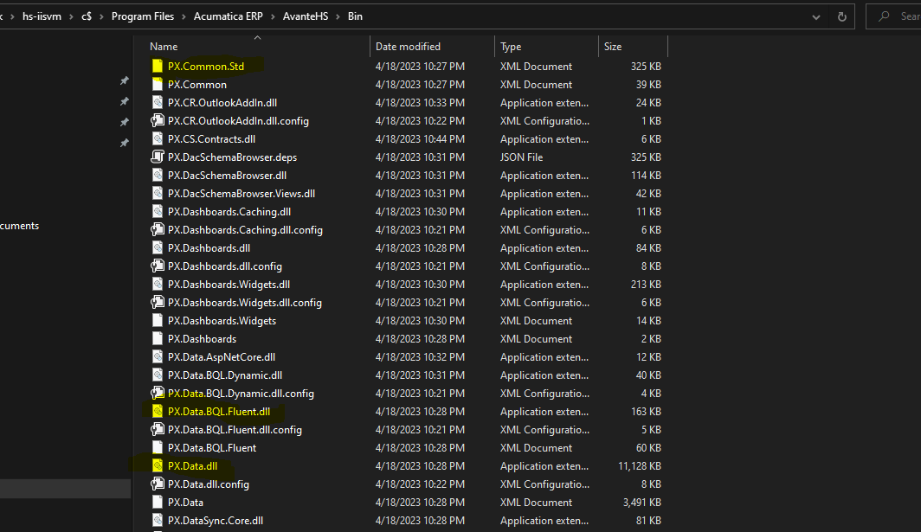Select the highlighted item in the navigation pane
Screen dimensions: 921x532
click(x=65, y=489)
